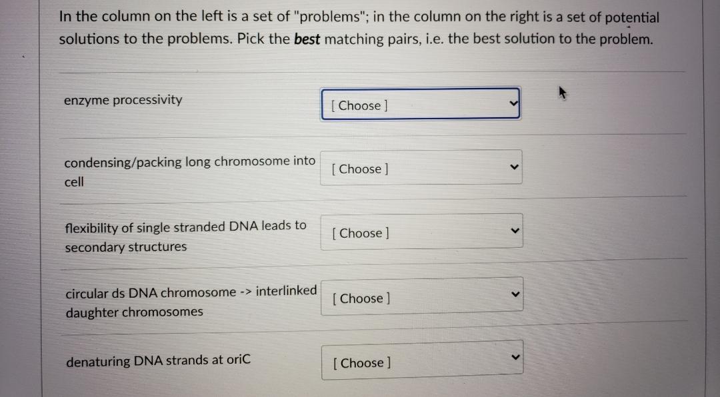The image size is (720, 397).
Task: Click the denaturing DNA strands at oriC text
Action: [157, 360]
